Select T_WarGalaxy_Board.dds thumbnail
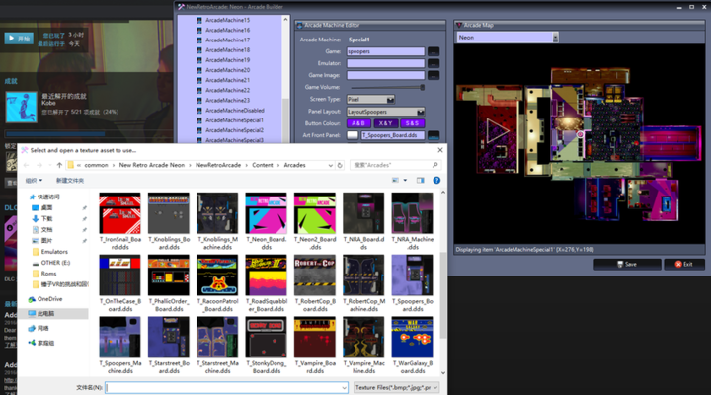 pos(412,338)
